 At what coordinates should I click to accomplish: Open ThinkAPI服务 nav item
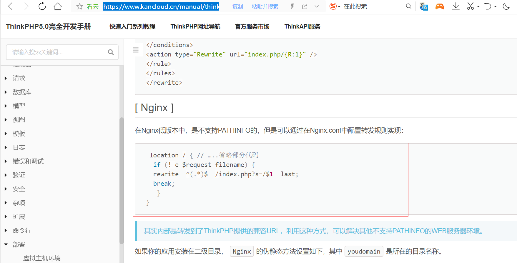tap(302, 26)
